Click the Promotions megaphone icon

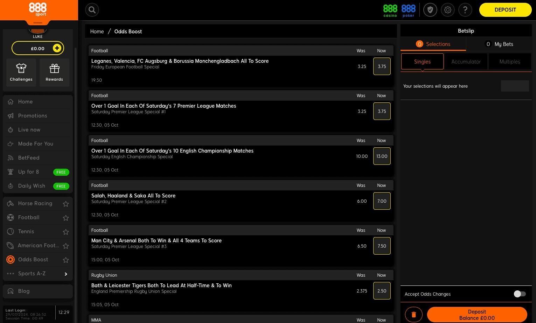point(11,116)
